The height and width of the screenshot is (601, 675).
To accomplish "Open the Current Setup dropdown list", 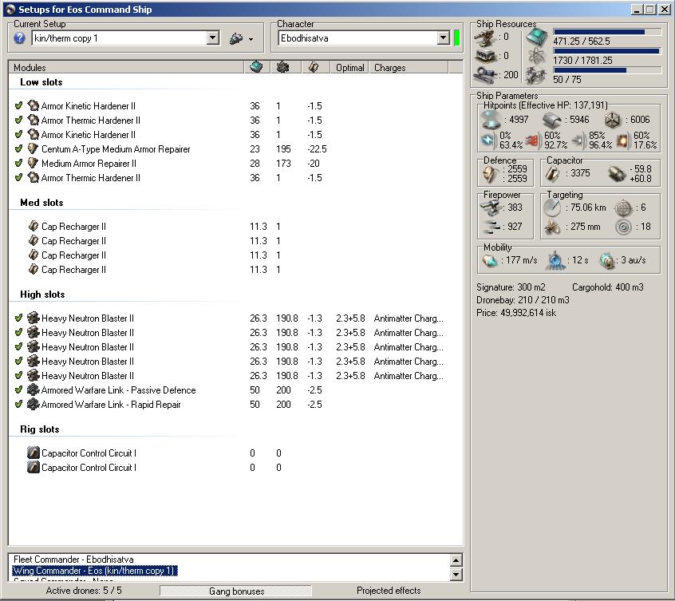I will (x=212, y=38).
